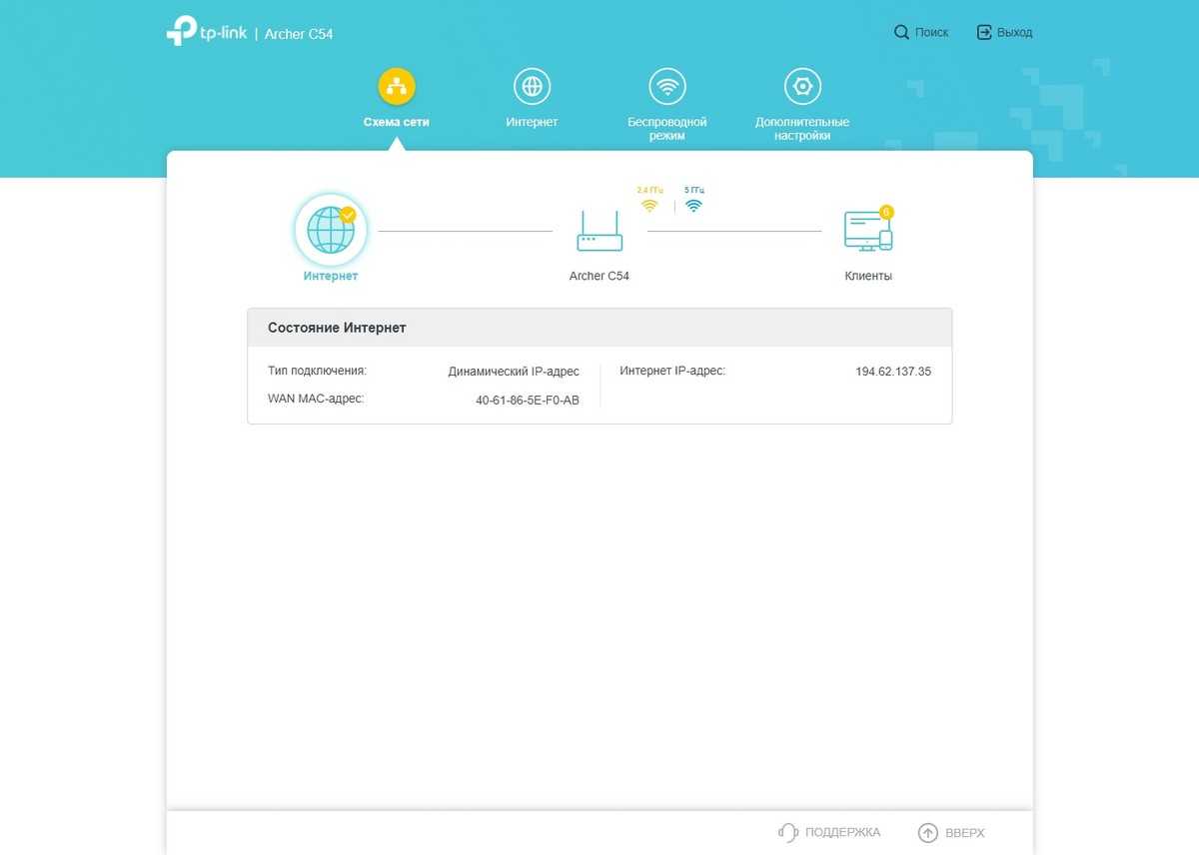Click the Internet IP address 194.62.137.35
Viewport: 1199px width, 855px height.
pyautogui.click(x=892, y=372)
